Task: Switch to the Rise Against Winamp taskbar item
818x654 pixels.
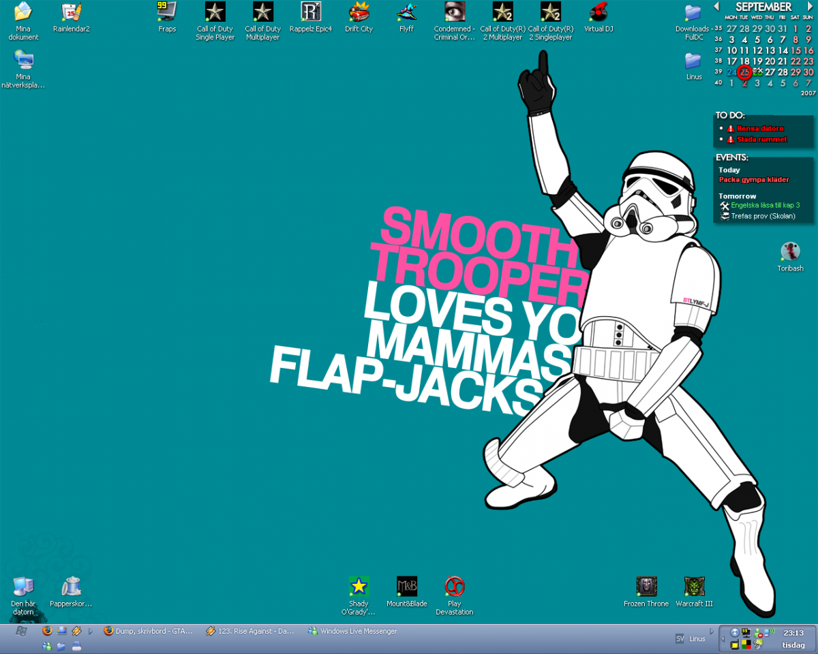Action: pos(250,632)
